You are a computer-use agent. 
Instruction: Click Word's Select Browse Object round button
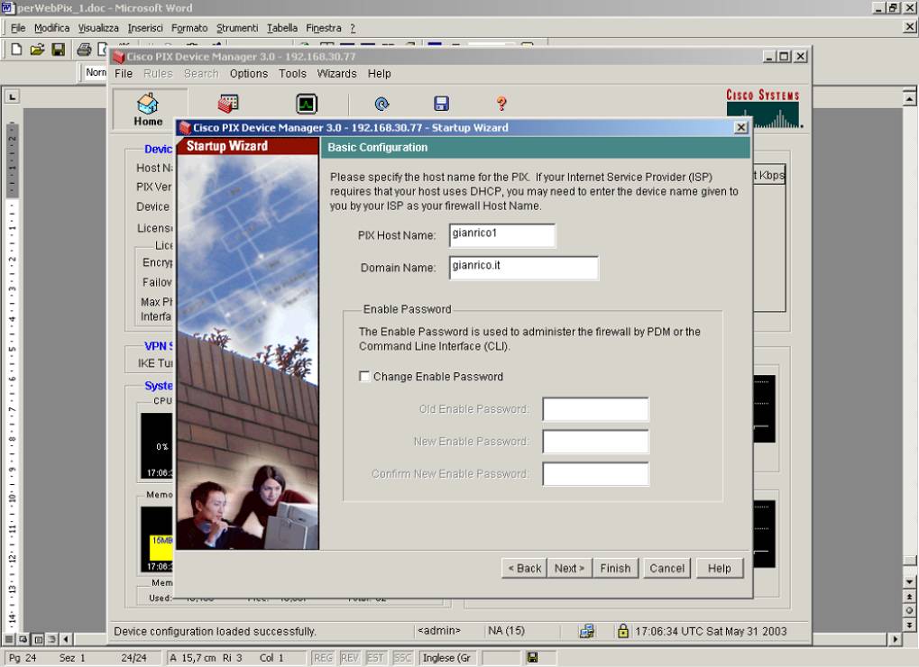909,610
